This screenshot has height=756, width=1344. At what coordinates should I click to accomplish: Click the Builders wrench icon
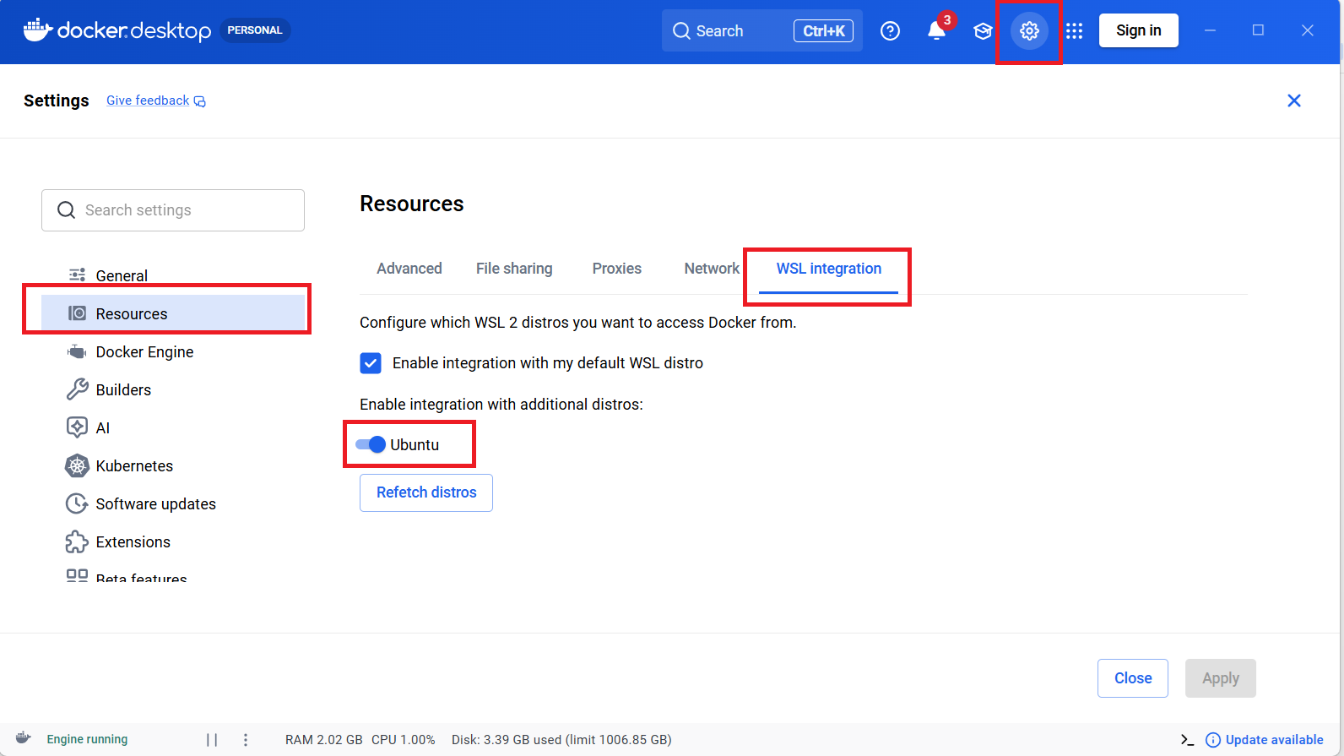coord(77,389)
